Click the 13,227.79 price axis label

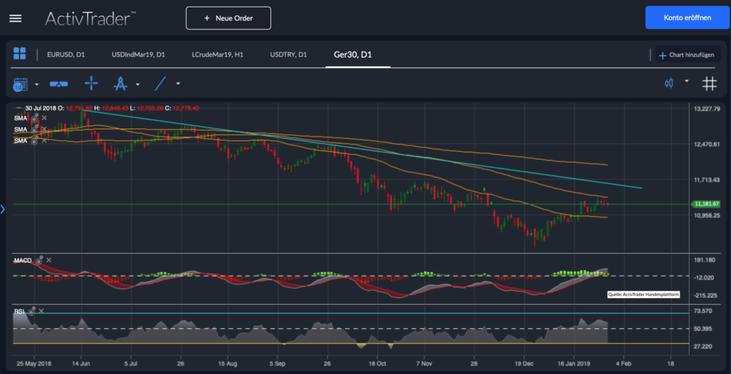pyautogui.click(x=707, y=109)
